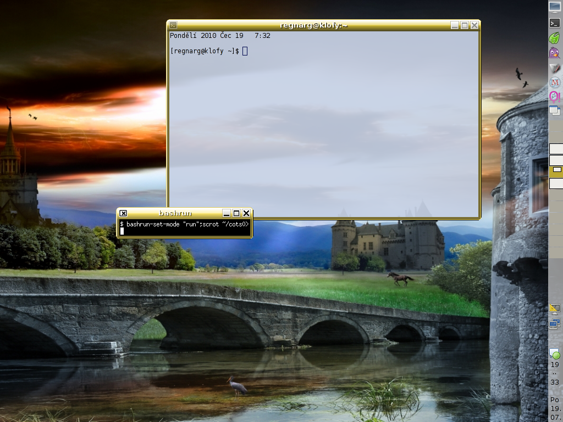Click the bashrun window X menu icon
This screenshot has width=563, height=422.
pyautogui.click(x=123, y=213)
